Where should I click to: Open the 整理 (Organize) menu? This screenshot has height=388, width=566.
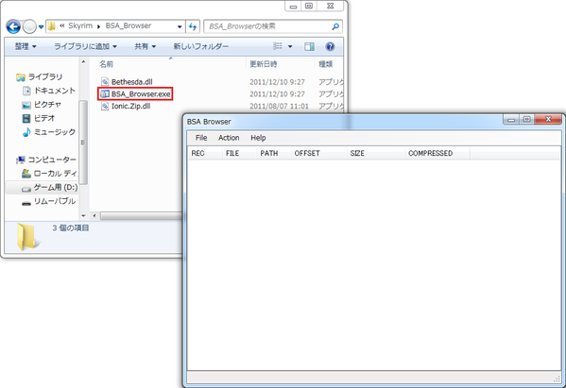[26, 46]
